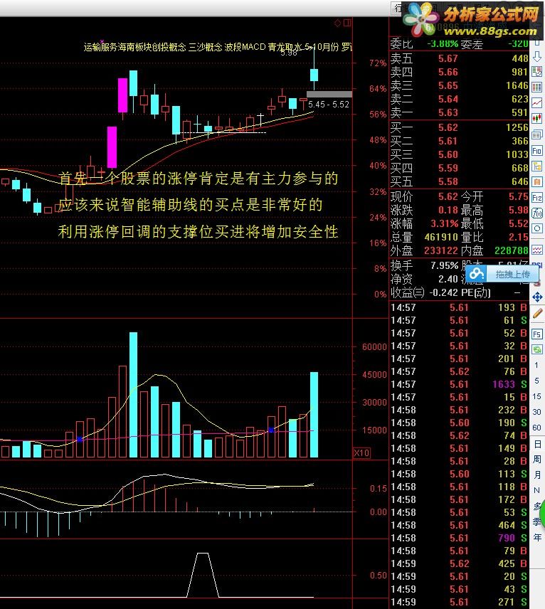The height and width of the screenshot is (609, 545).
Task: Click the trade row with volume 1633
Action: (x=459, y=384)
